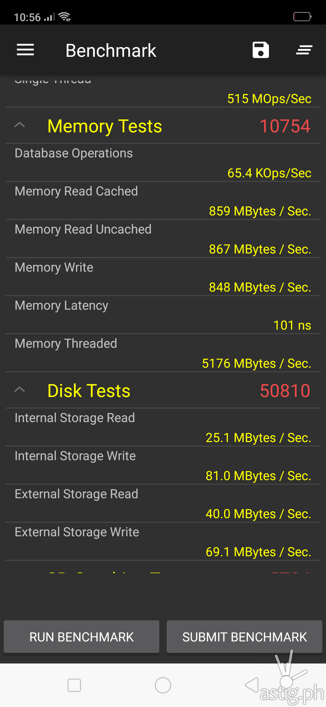Tap the Internal Storage Read row

[163, 428]
